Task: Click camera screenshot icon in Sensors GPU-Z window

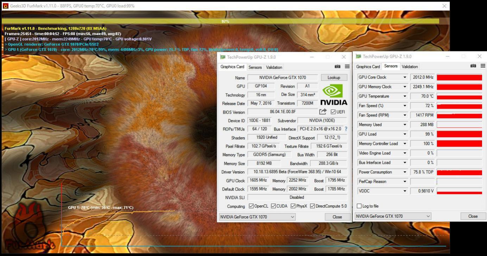Action: pyautogui.click(x=473, y=66)
